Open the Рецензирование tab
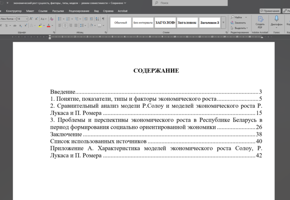The image size is (290, 200). coord(79,11)
